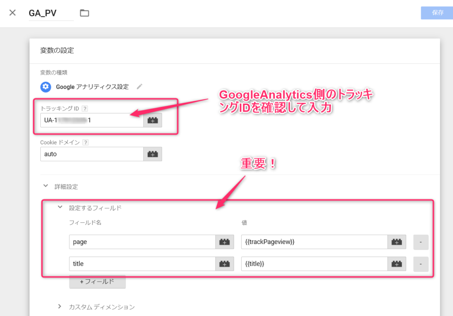Click the page field name input
Viewport: 453px width, 316px height.
coord(142,242)
